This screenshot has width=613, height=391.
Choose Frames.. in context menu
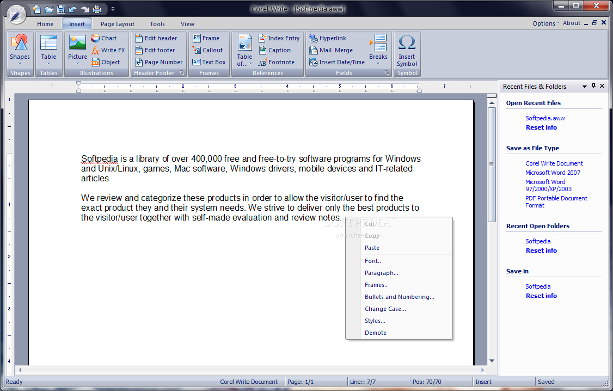tap(399, 285)
